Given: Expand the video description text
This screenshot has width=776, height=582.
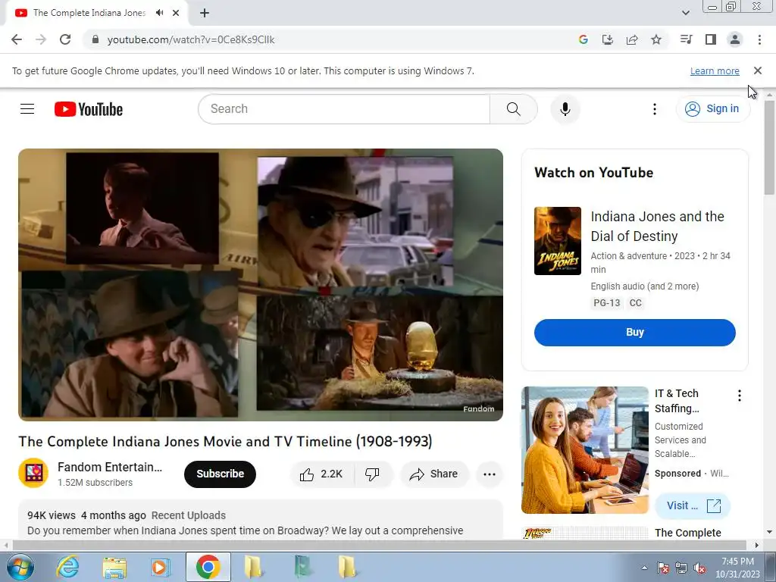Looking at the screenshot, I should 246,530.
